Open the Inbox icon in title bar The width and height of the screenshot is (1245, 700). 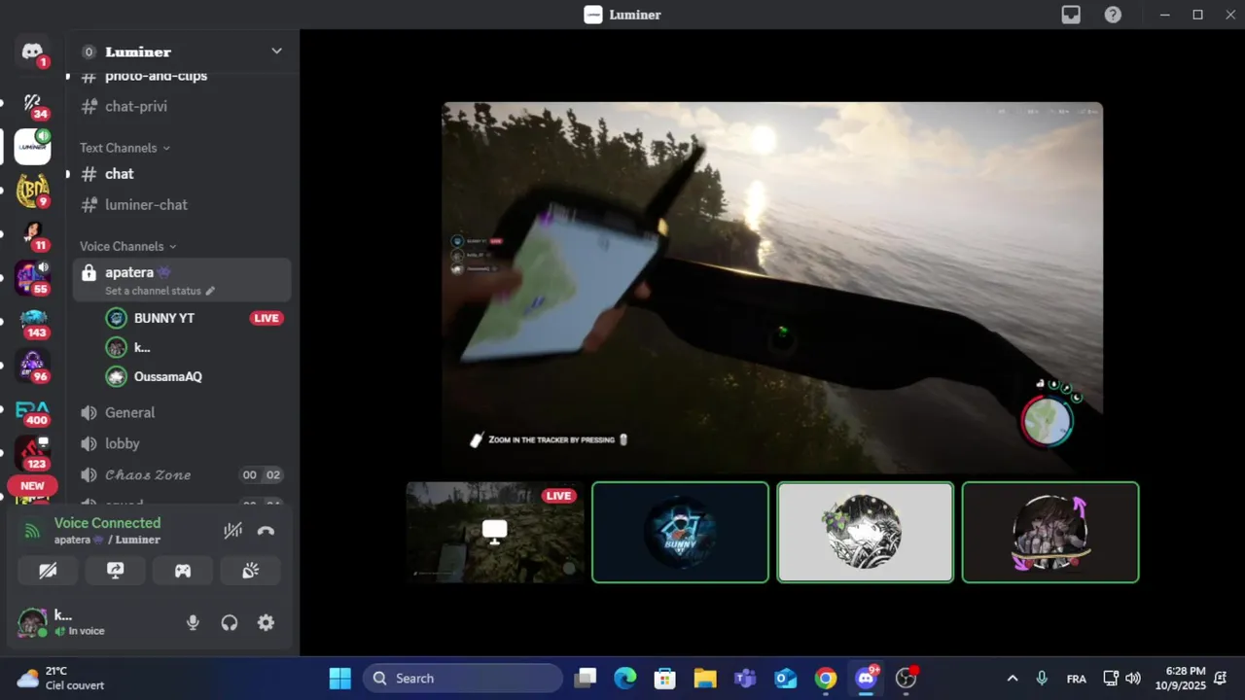click(1071, 15)
